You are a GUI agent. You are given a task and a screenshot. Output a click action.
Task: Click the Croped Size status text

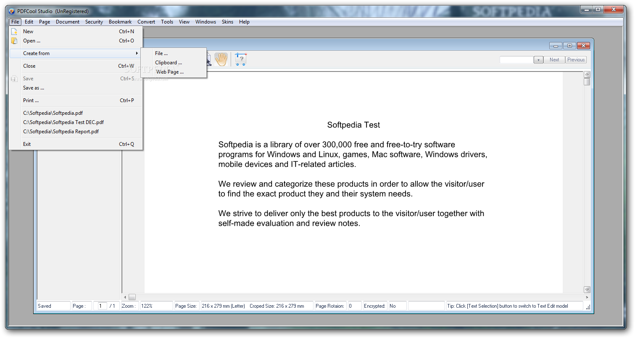point(277,306)
